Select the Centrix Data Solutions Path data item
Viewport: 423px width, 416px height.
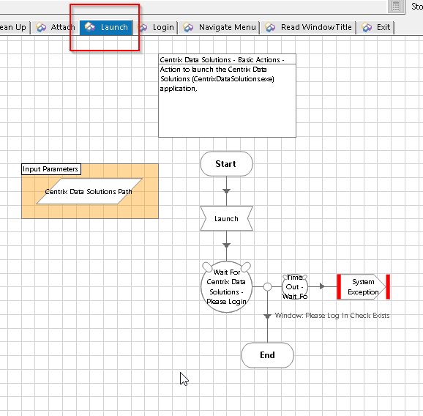point(89,191)
